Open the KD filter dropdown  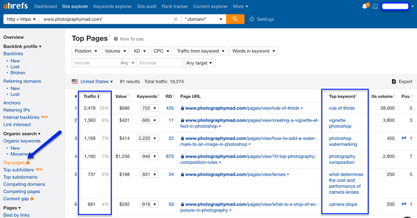(139, 51)
